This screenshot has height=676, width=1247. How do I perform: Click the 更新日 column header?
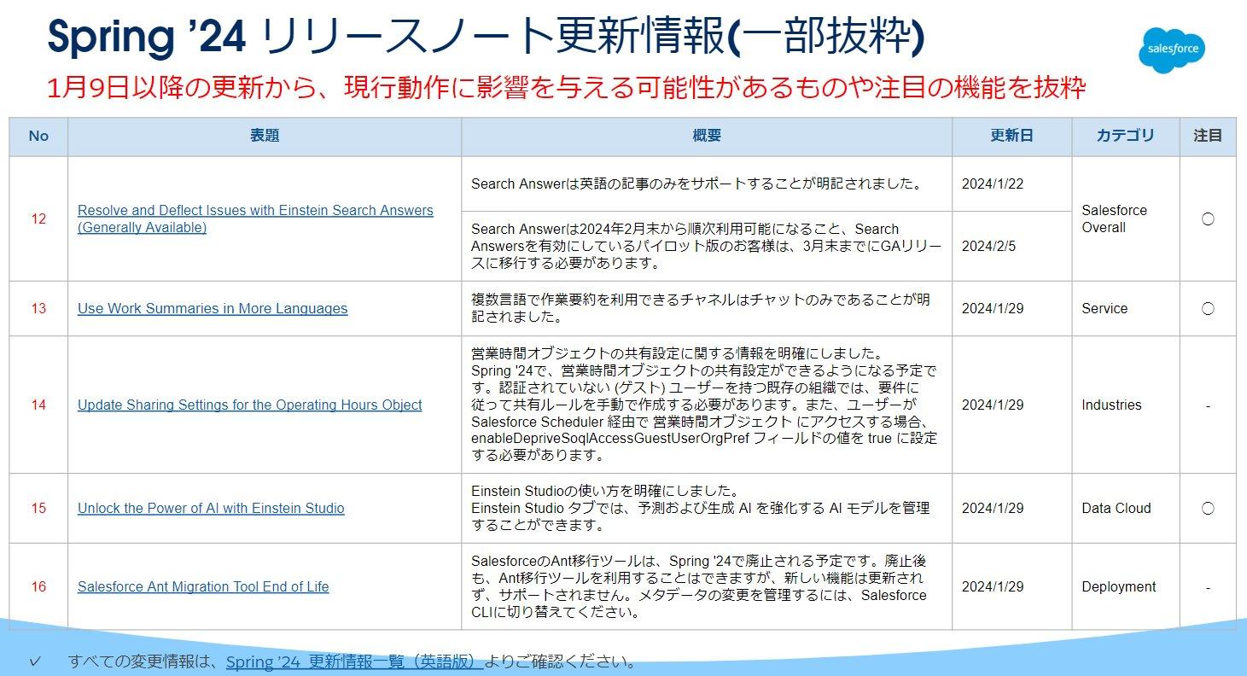(x=1011, y=136)
